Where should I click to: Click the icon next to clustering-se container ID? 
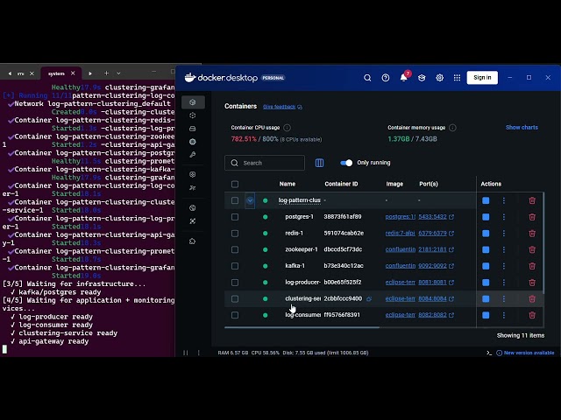click(369, 299)
